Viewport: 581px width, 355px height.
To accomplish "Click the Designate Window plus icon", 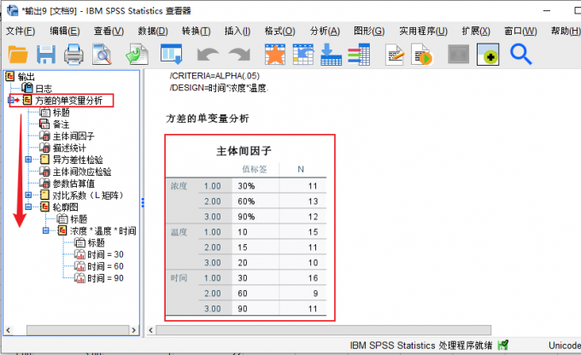I will tap(488, 55).
